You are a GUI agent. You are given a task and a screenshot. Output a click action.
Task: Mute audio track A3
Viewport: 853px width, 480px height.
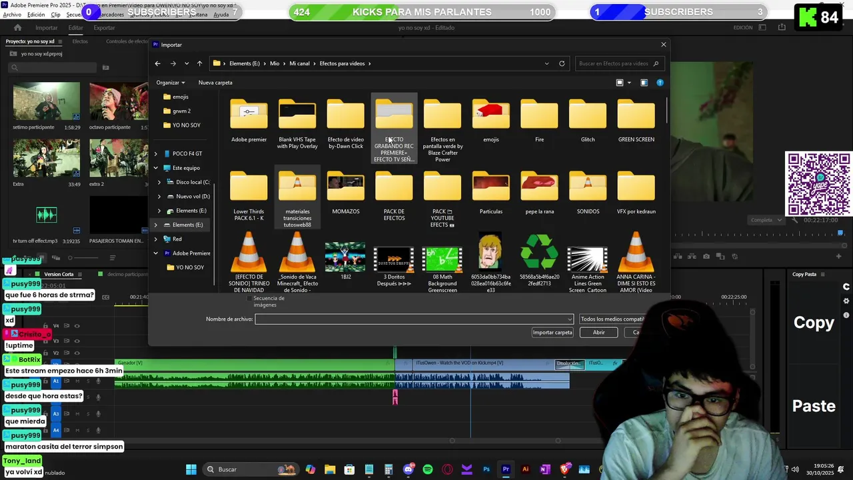(x=77, y=414)
